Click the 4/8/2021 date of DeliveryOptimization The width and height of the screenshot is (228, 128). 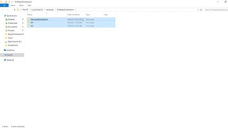[74, 19]
